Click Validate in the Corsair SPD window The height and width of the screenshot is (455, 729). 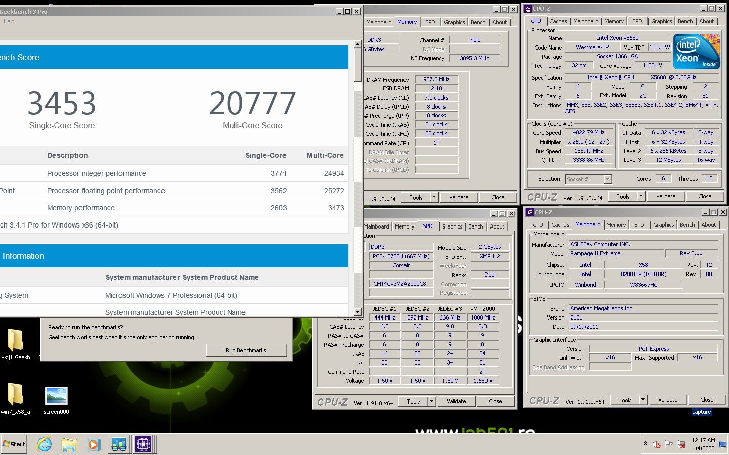(456, 401)
